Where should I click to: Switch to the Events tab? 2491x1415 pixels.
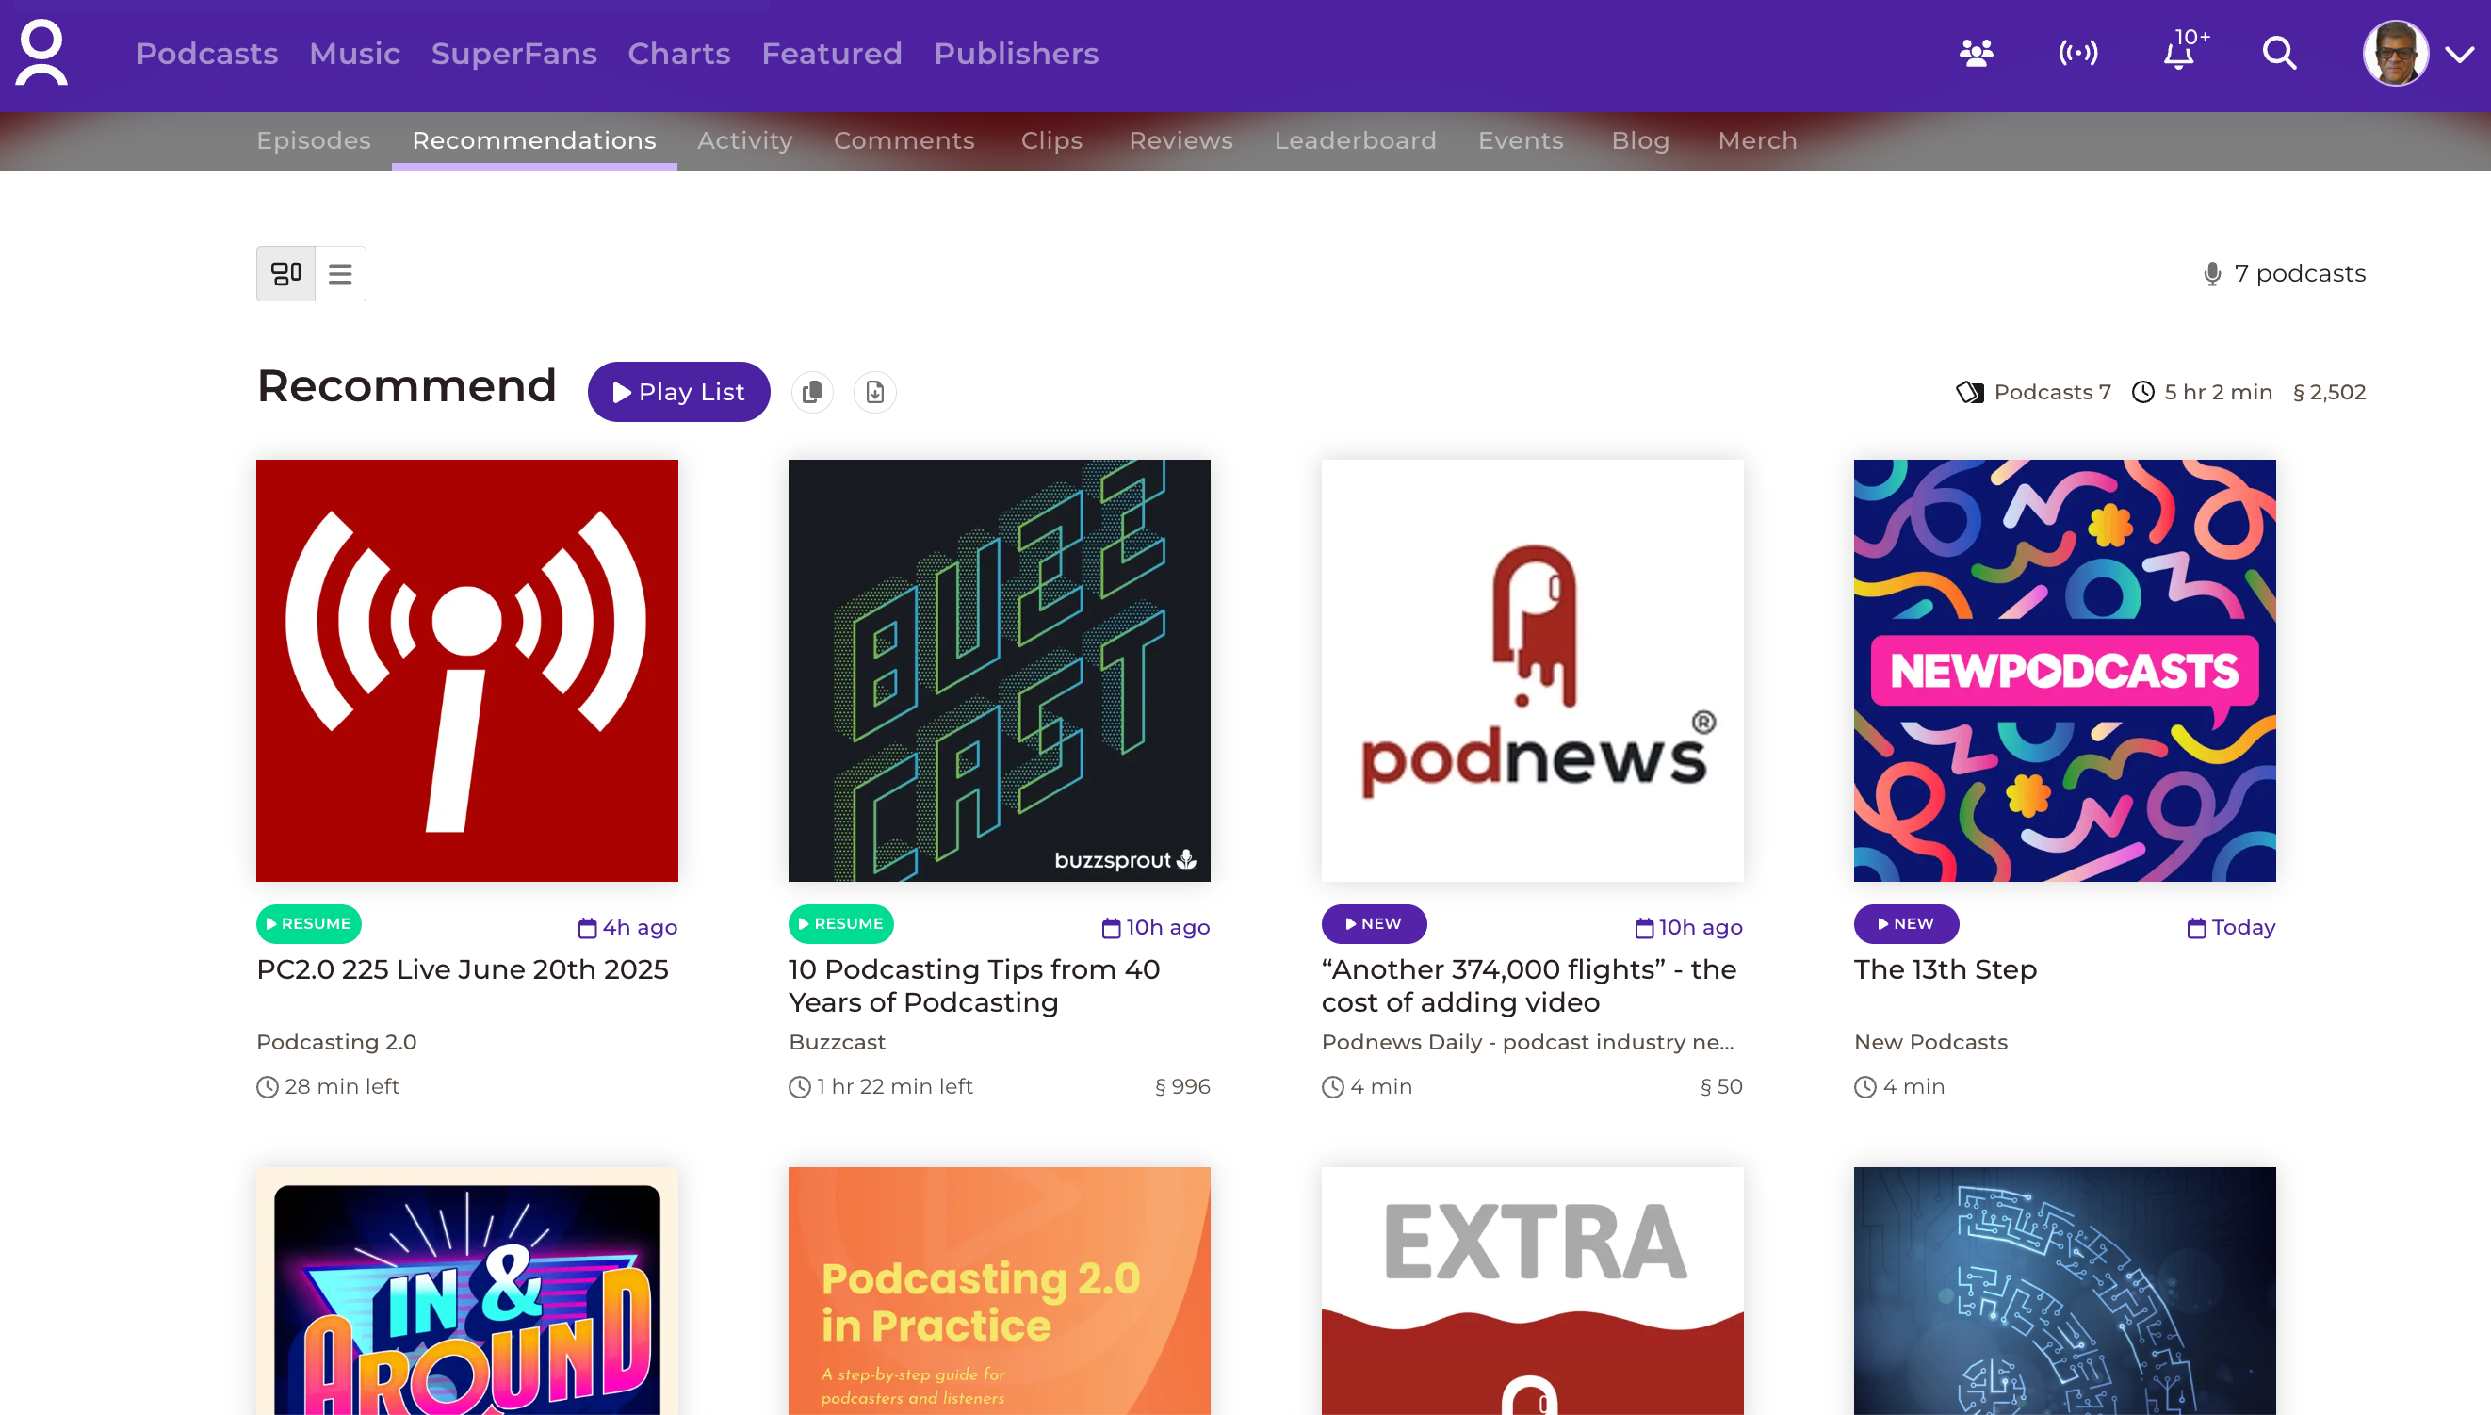pos(1520,141)
